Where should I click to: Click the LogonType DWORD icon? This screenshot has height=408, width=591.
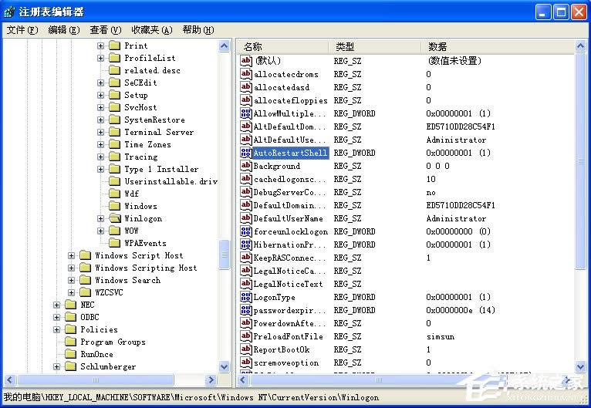[246, 297]
